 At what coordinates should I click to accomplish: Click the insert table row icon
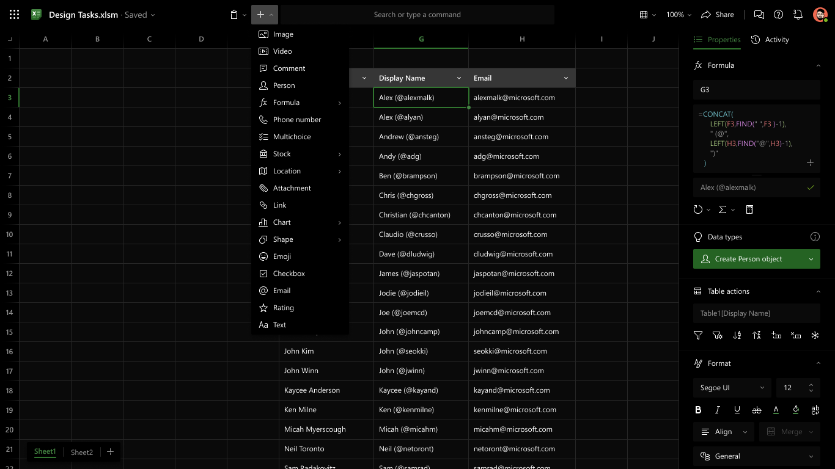[776, 335]
